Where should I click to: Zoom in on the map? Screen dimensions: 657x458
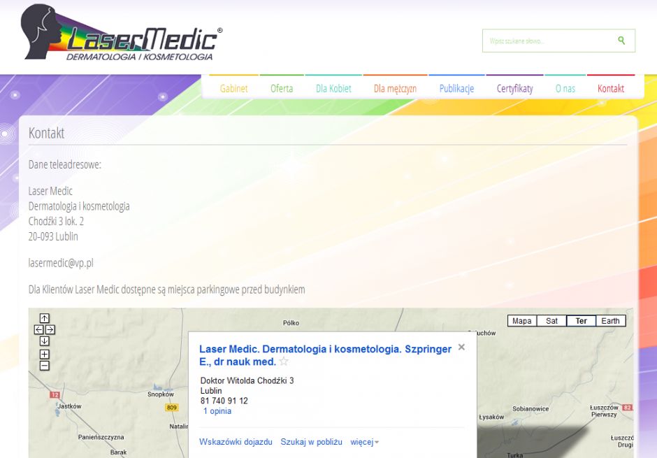point(45,355)
